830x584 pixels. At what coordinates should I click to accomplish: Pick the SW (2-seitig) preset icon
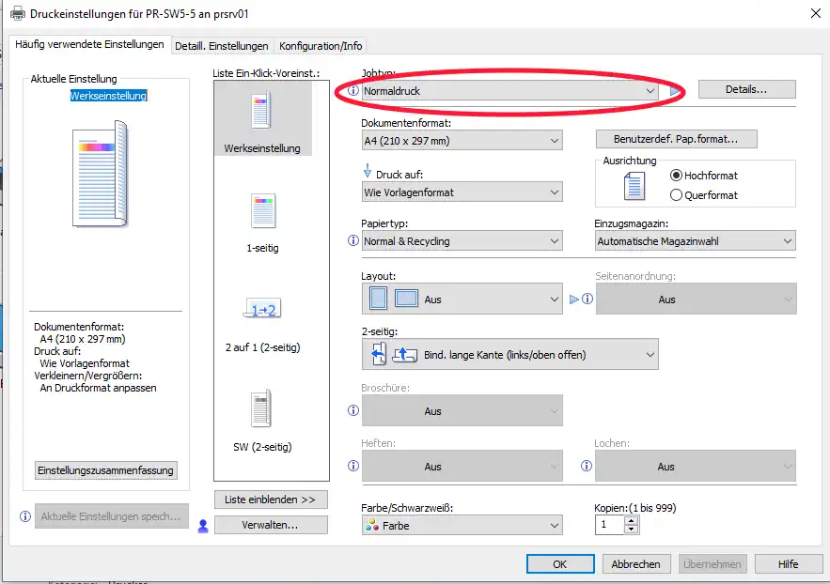tap(262, 408)
